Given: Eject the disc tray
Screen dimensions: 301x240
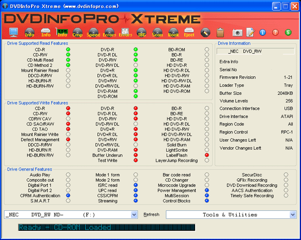Looking at the screenshot, I should click(x=189, y=33).
